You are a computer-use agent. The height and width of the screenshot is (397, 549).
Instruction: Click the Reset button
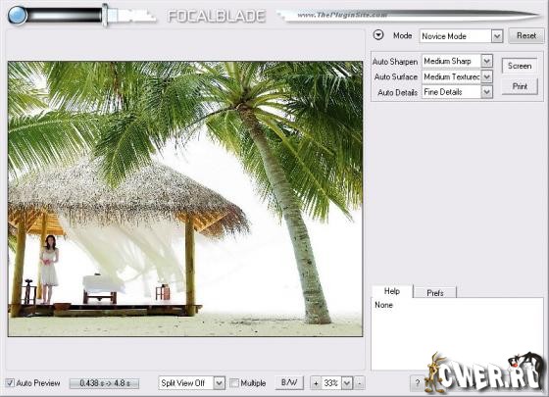tap(526, 35)
